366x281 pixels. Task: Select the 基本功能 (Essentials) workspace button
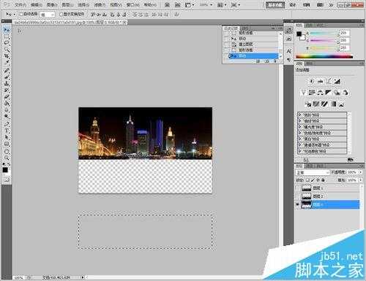tap(275, 4)
